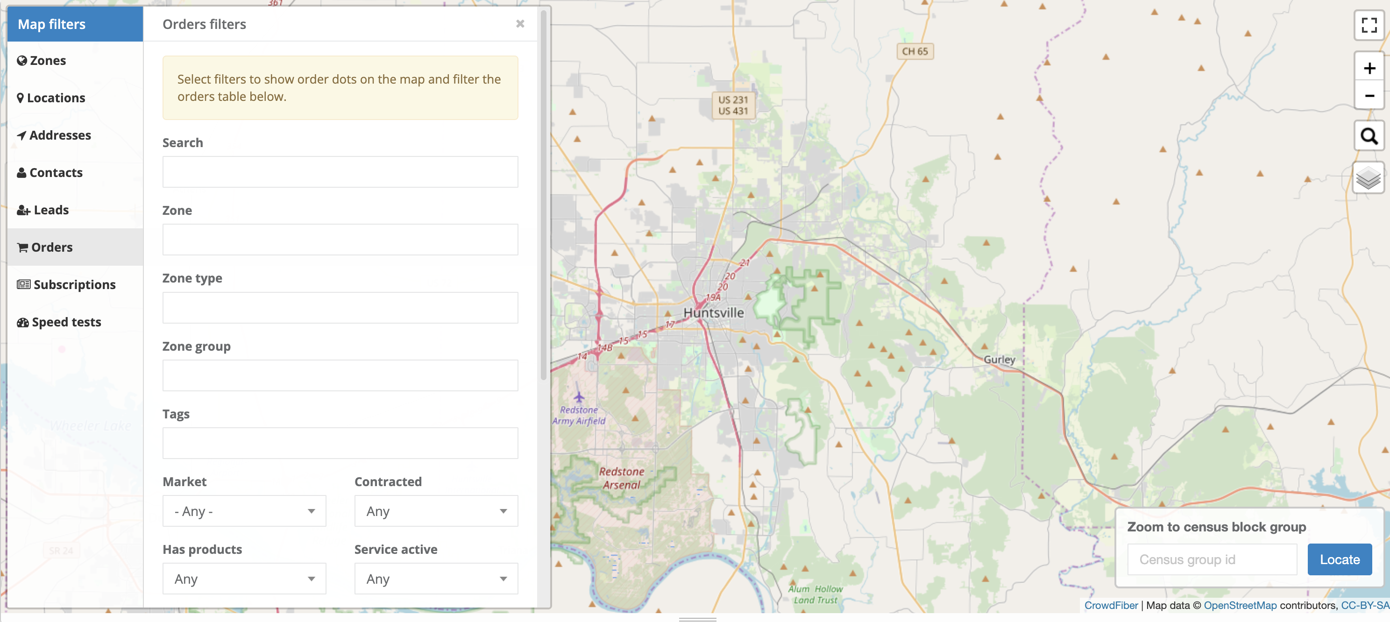Focus the Census group id field
The width and height of the screenshot is (1390, 622).
pyautogui.click(x=1212, y=559)
